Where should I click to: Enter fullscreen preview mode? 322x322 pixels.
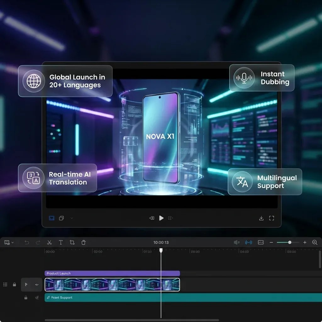[272, 218]
